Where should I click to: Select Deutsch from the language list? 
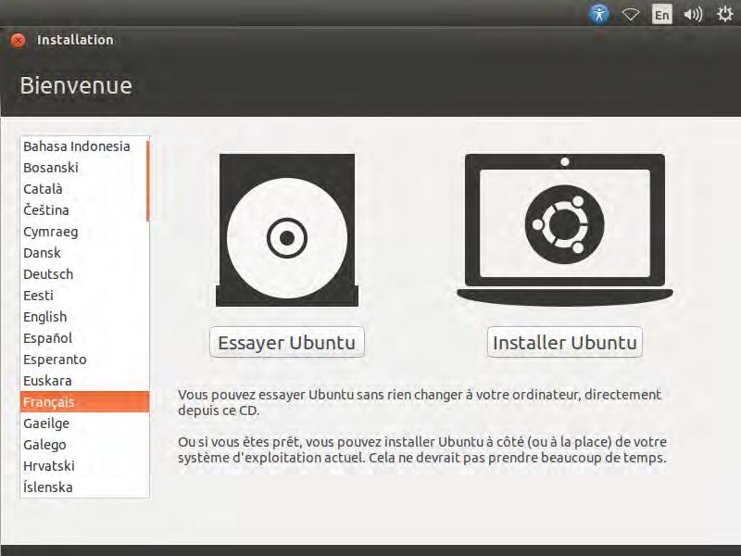[x=48, y=274]
